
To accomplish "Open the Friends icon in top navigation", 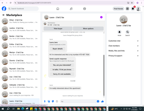I will point(71,9).
